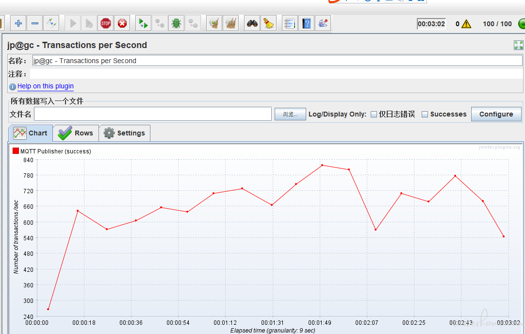This screenshot has width=525, height=334.
Task: Click the yellow warning triangle error counter
Action: 466,24
